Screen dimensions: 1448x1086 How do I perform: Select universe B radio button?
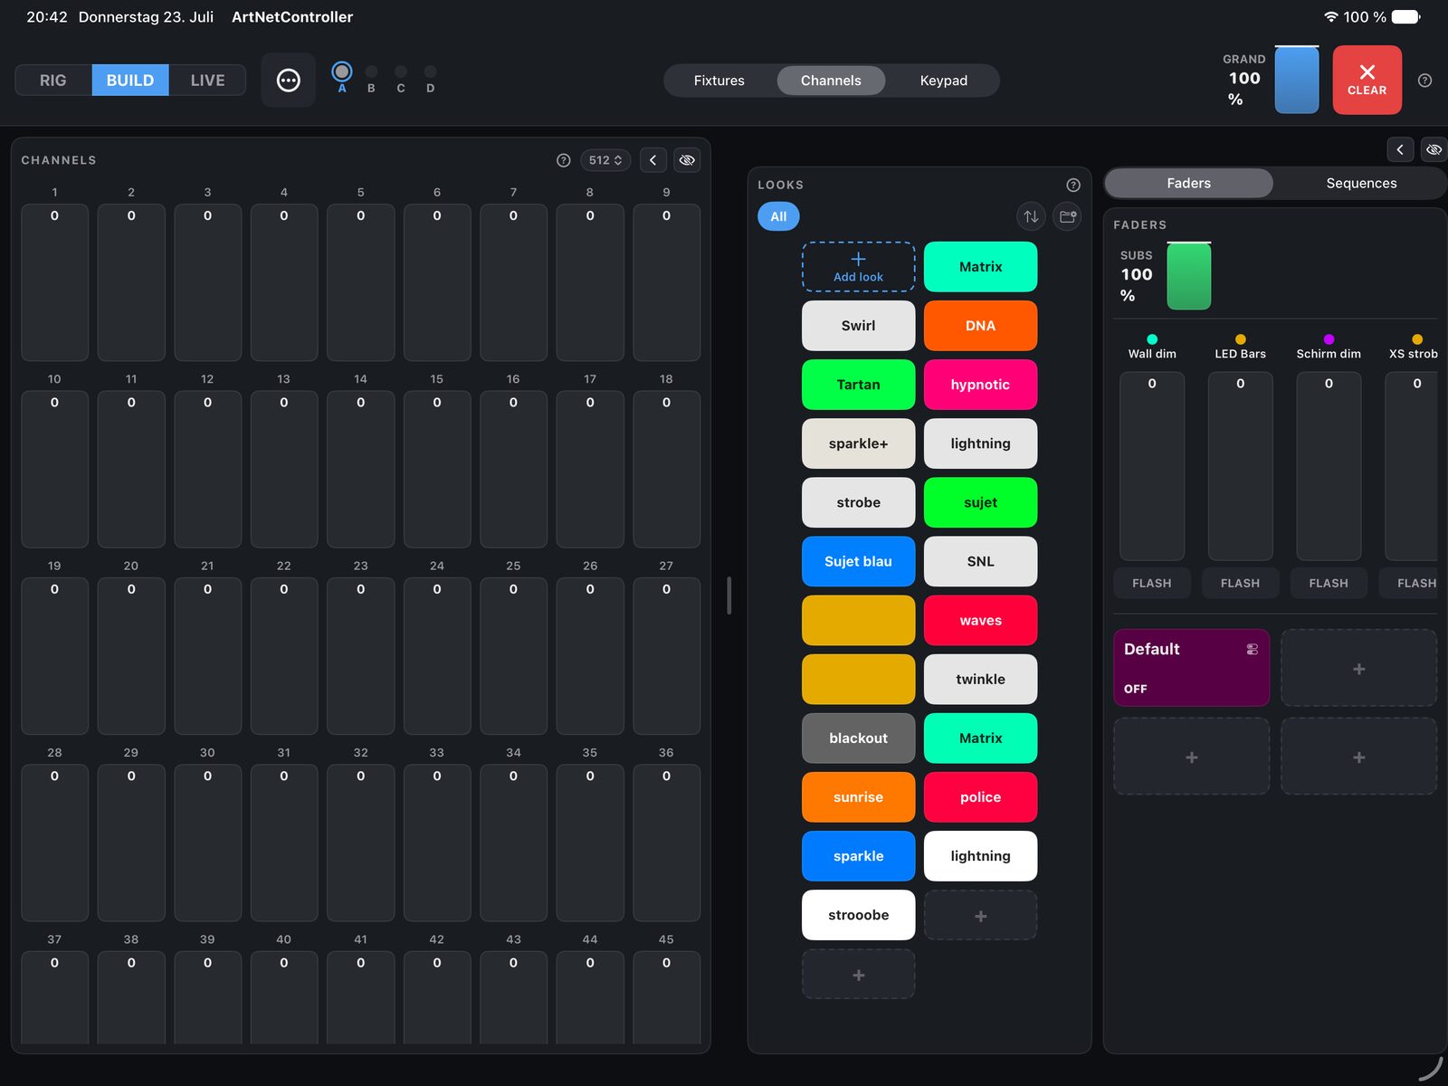coord(371,71)
